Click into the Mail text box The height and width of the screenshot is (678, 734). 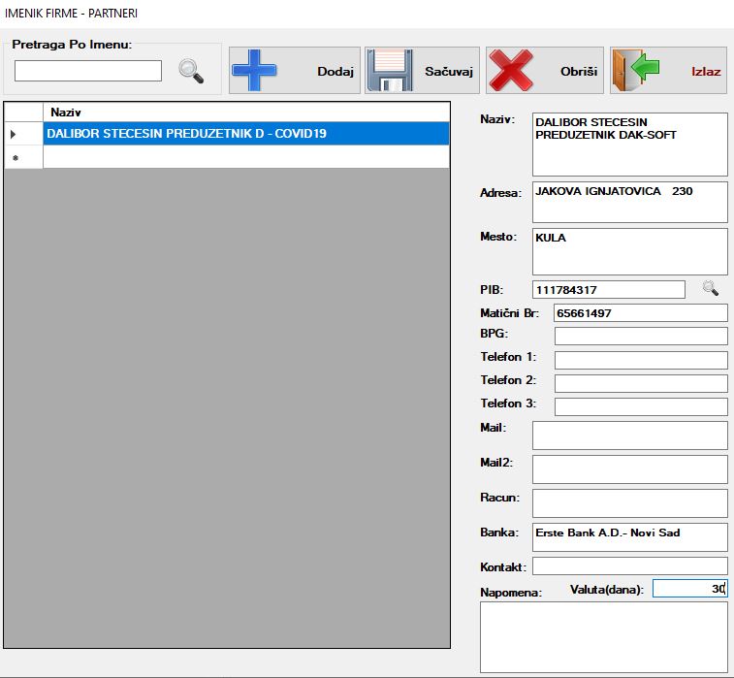click(x=629, y=436)
